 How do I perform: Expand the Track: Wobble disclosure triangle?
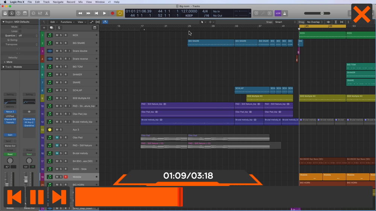(x=4, y=67)
